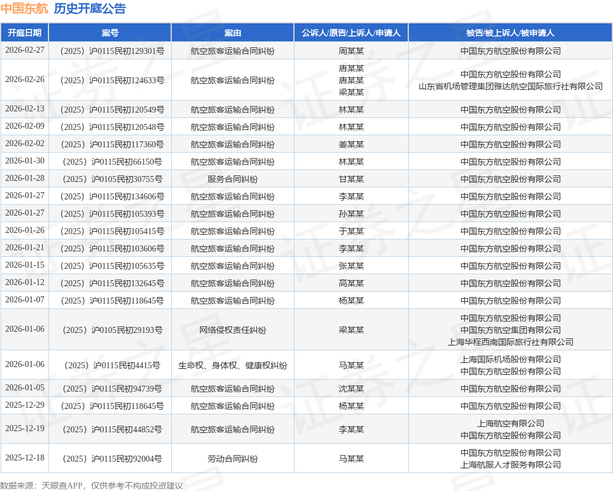Click plaintiff 甘某某
Screen dimensions: 613x491
(351, 179)
